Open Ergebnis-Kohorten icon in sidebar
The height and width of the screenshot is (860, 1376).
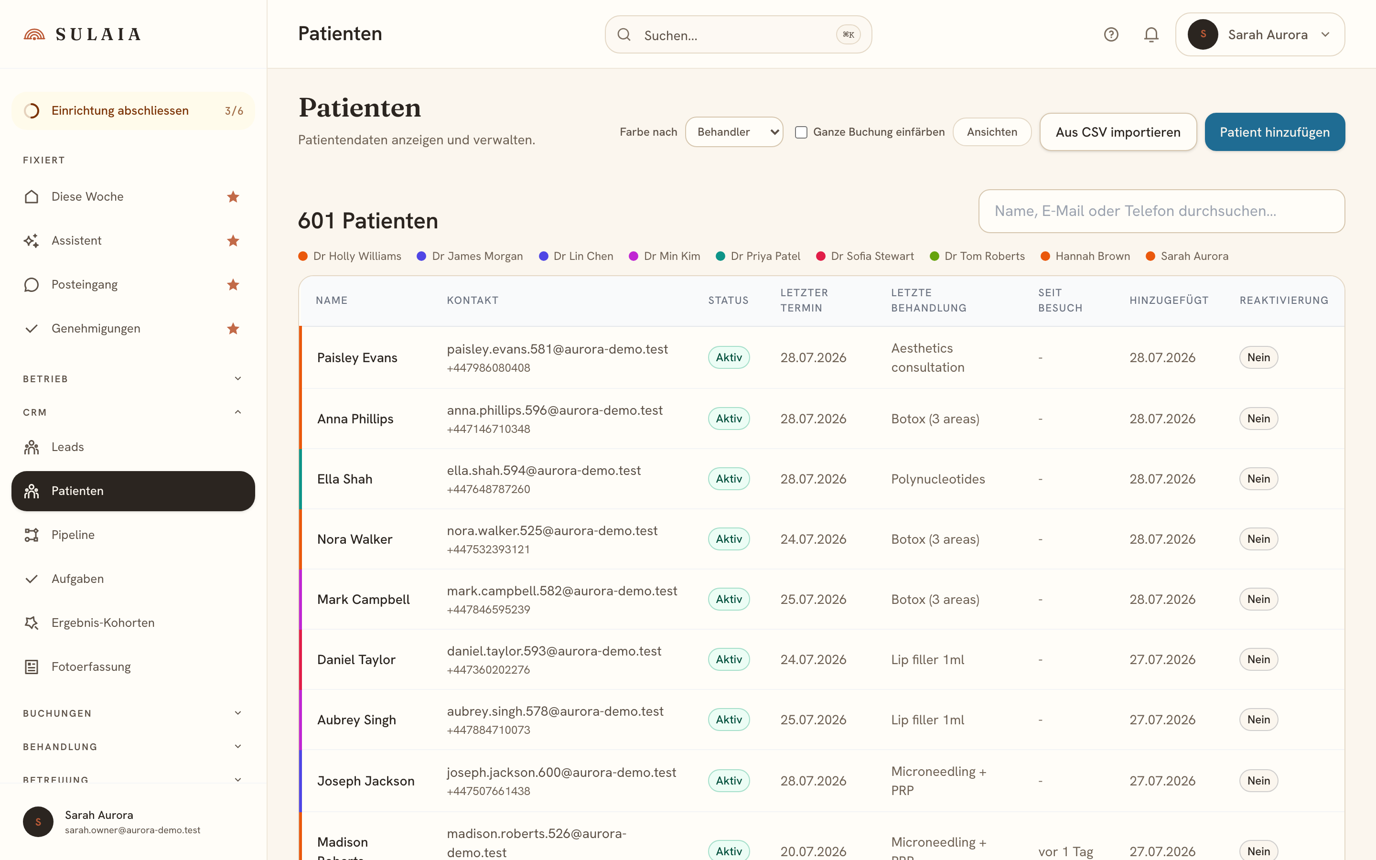[x=31, y=623]
